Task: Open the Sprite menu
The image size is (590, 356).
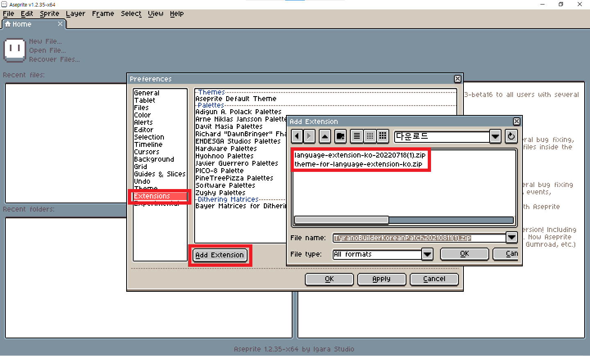Action: (50, 14)
